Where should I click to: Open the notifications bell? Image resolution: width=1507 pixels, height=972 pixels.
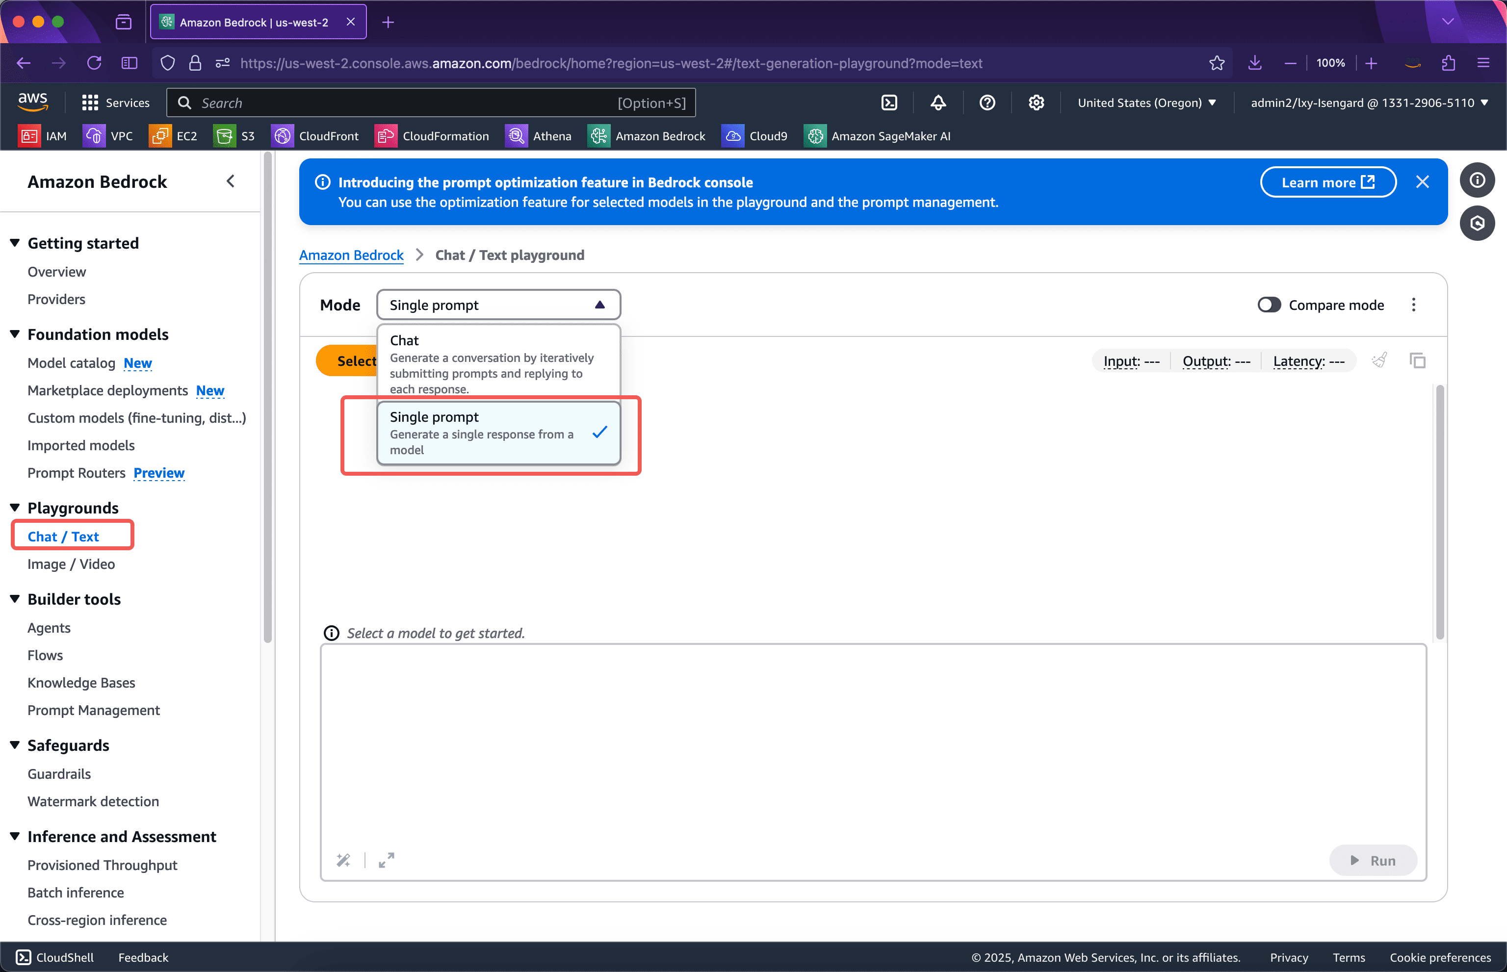point(938,102)
